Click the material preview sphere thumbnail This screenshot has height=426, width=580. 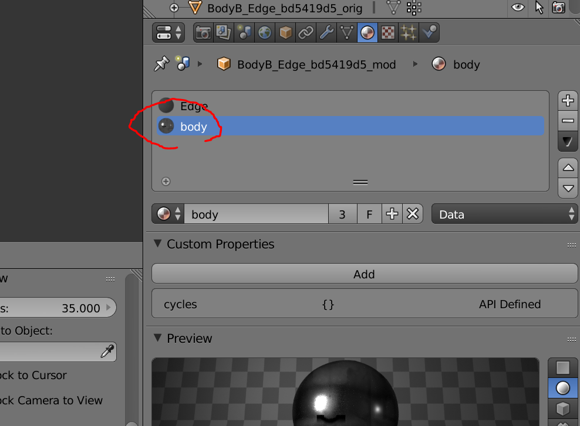pyautogui.click(x=345, y=391)
